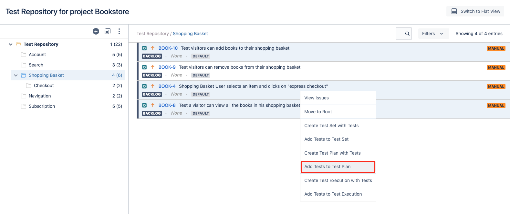This screenshot has width=510, height=214.
Task: Open the folder tree more options menu
Action: tap(119, 31)
